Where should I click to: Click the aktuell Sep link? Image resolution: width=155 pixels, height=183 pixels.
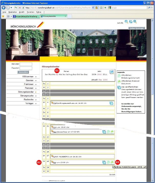(x=100, y=80)
